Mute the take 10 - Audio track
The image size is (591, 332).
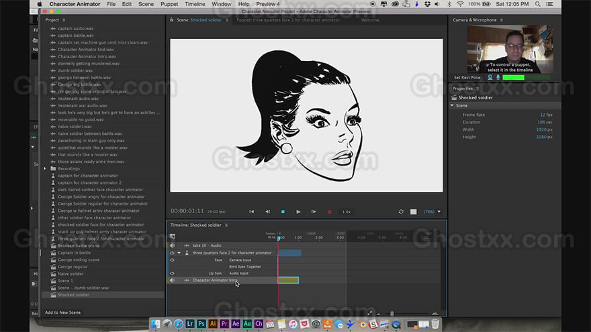point(172,245)
